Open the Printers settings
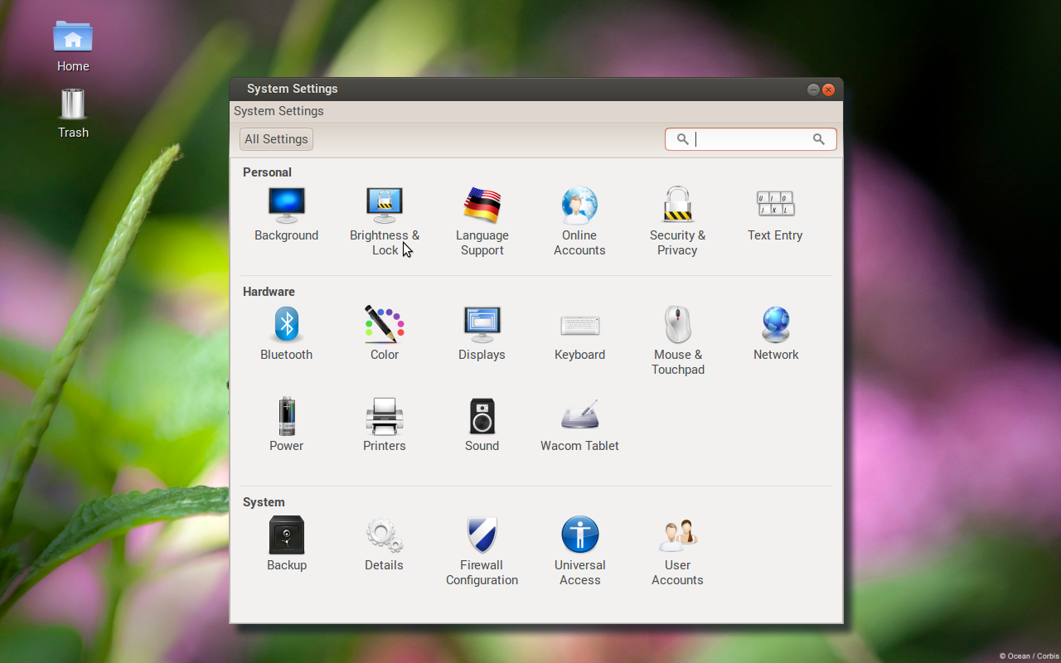Viewport: 1061px width, 663px height. tap(385, 416)
